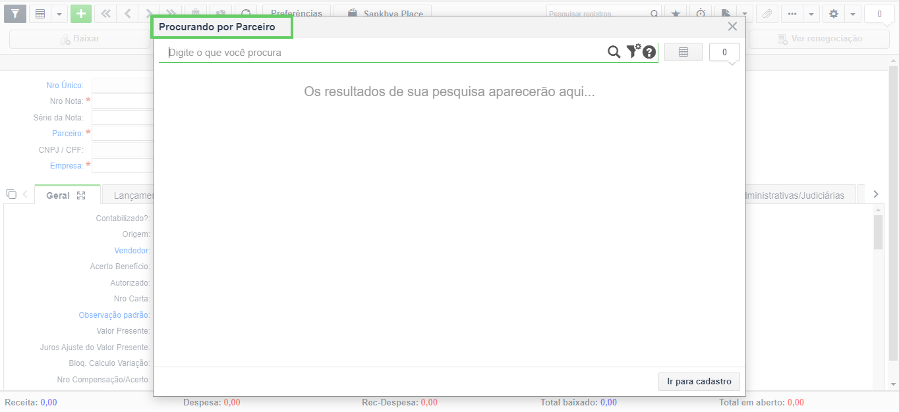Expand the grid mode dropdown arrow
This screenshot has height=412, width=899.
pos(59,14)
